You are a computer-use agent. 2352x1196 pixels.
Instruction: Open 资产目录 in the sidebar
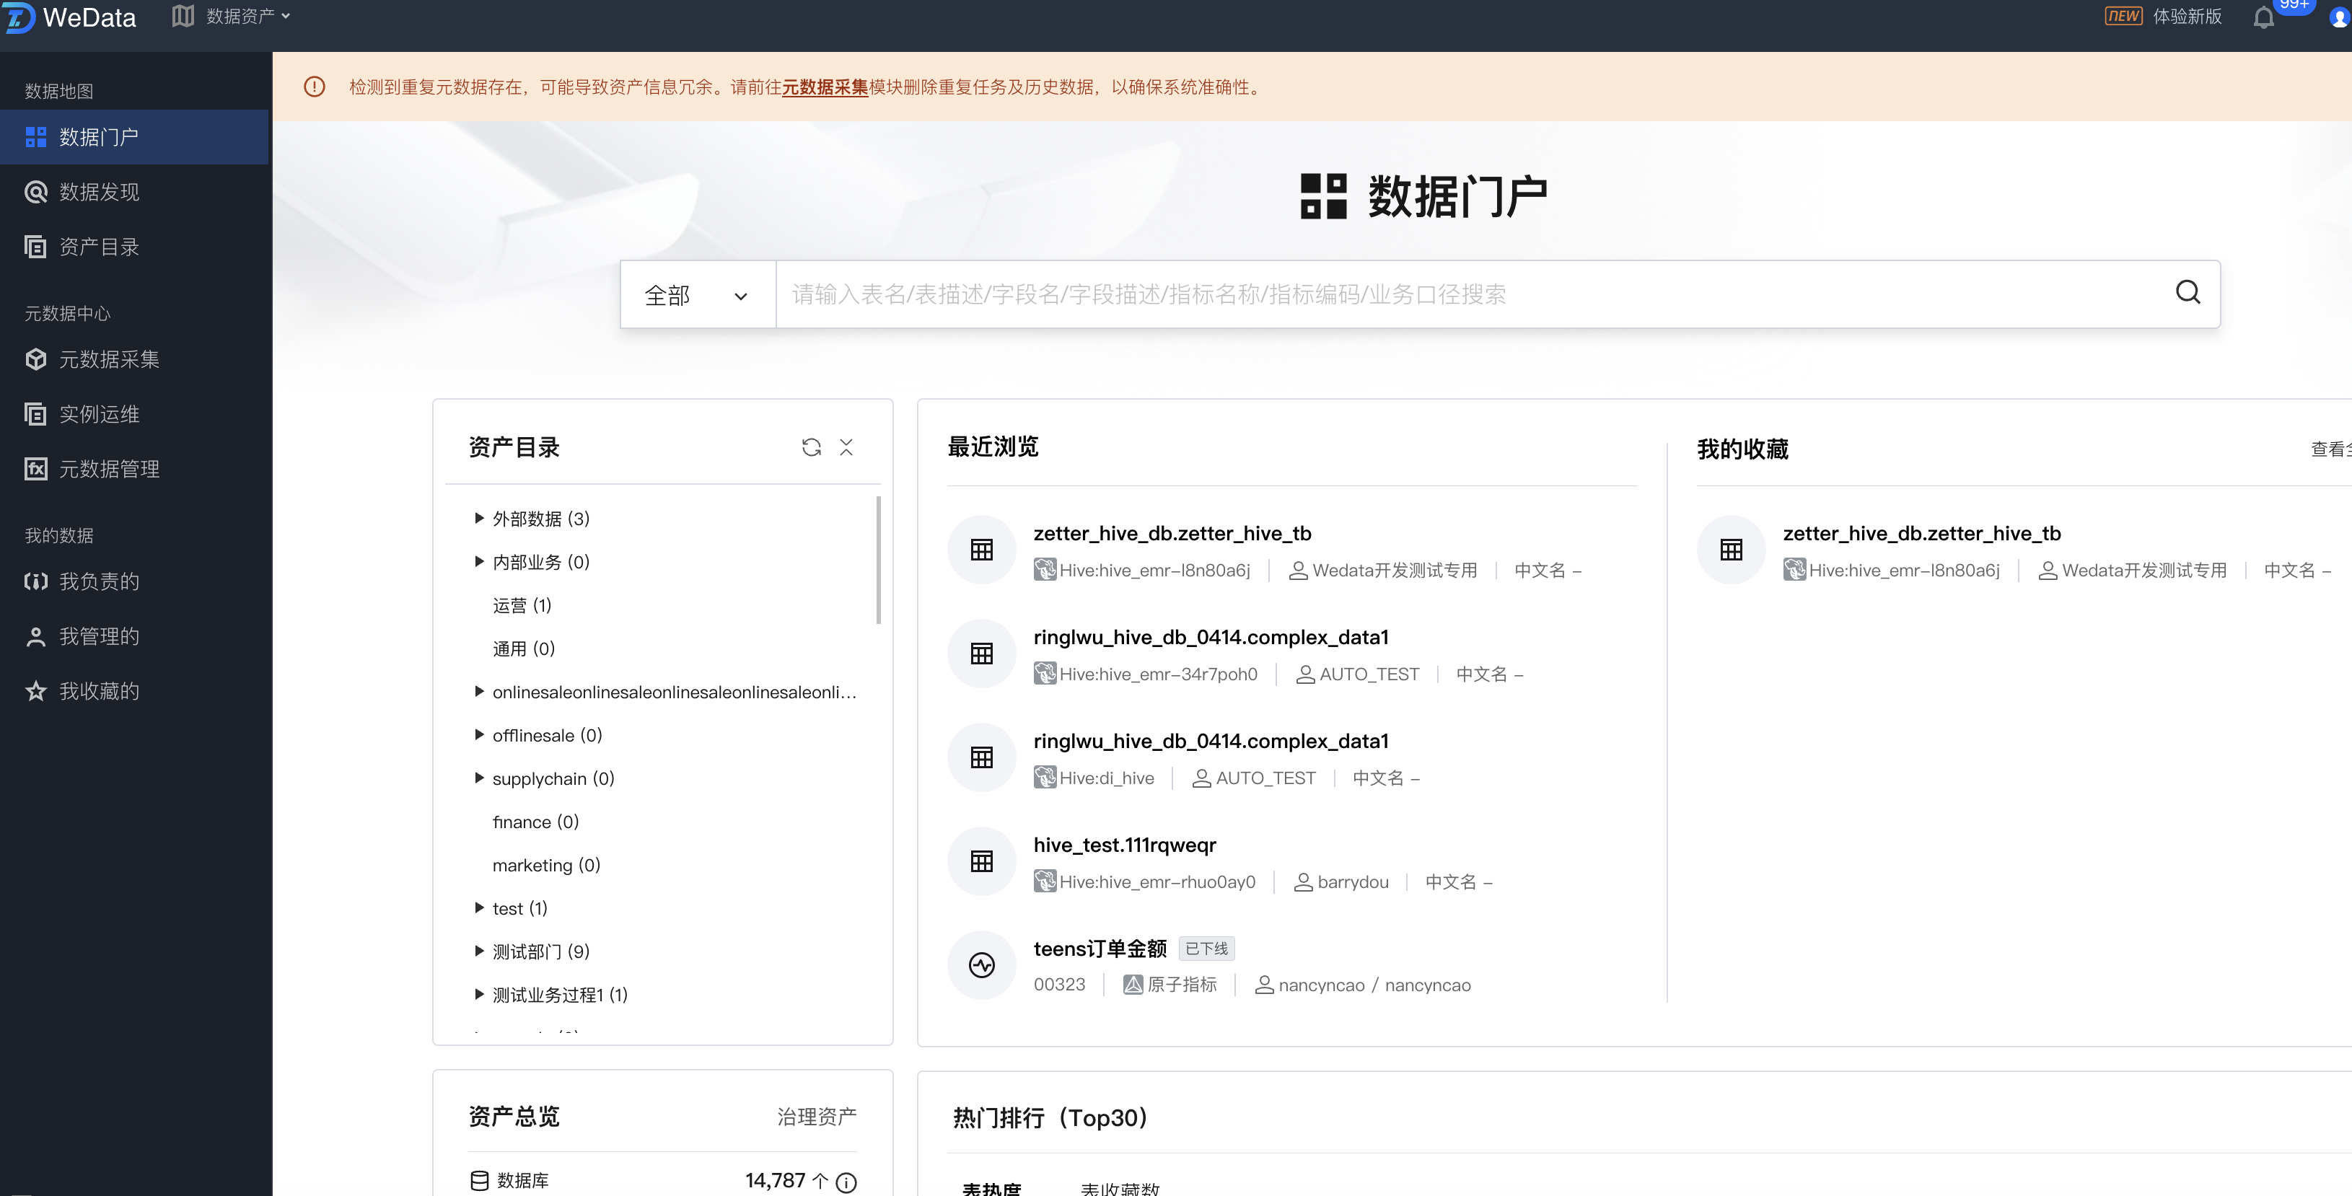(134, 247)
